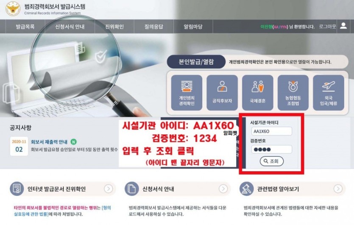Expand 신청서식 안내 chevron arrow
Image resolution: width=354 pixels, height=225 pixels.
pyautogui.click(x=223, y=189)
